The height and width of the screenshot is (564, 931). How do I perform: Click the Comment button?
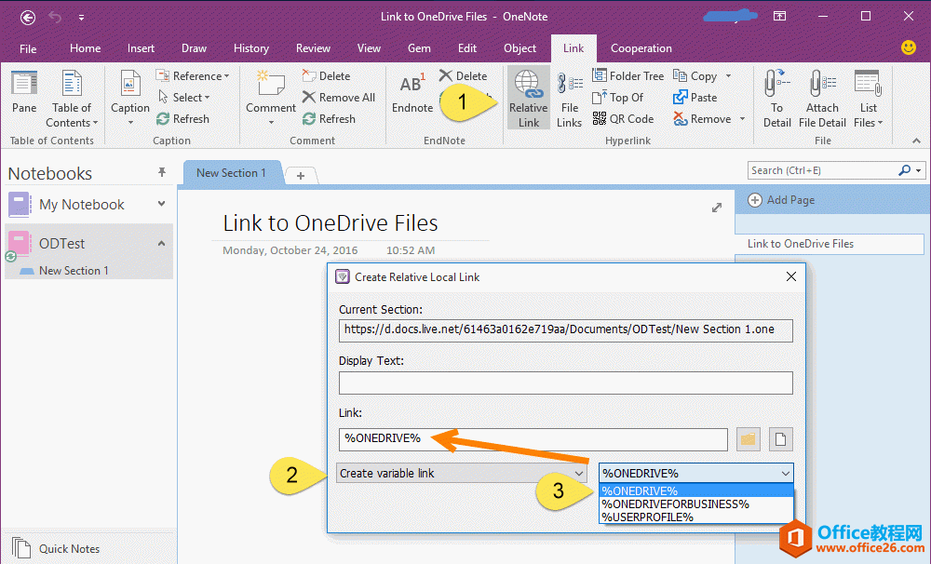(271, 99)
